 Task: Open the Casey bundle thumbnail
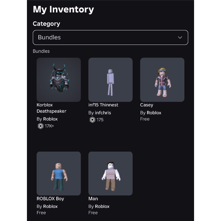click(x=162, y=80)
